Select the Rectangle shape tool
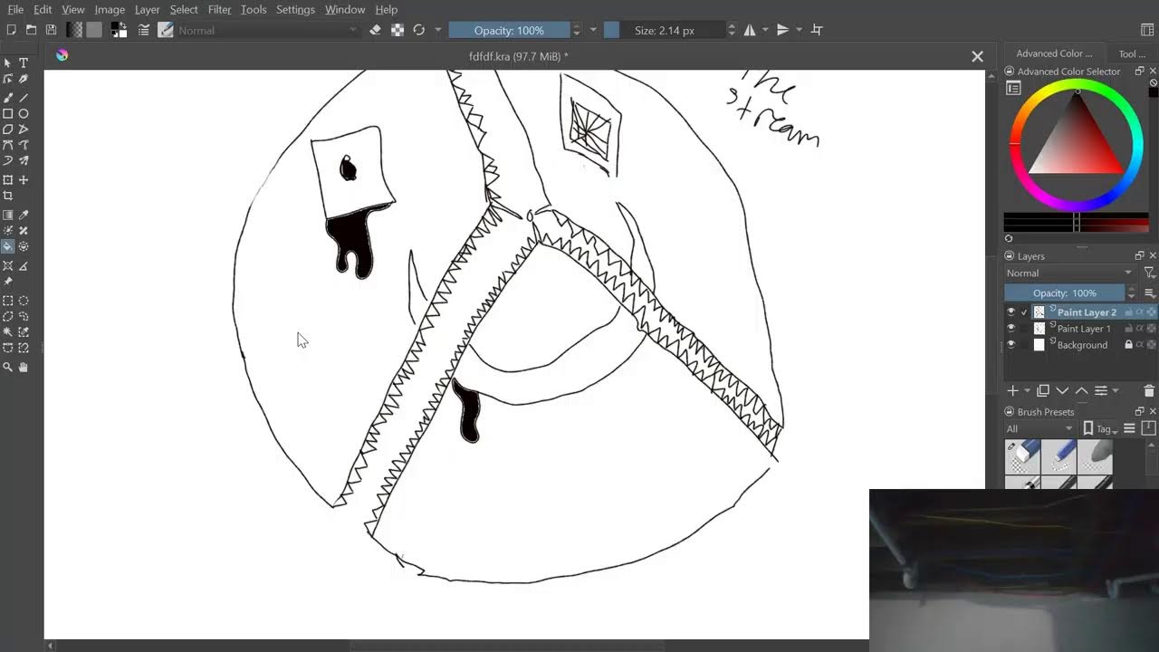The width and height of the screenshot is (1159, 652). (8, 113)
